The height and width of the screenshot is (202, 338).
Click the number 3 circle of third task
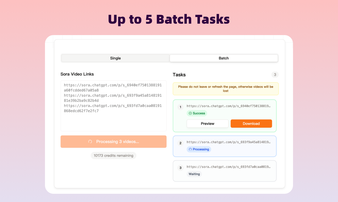tap(180, 168)
